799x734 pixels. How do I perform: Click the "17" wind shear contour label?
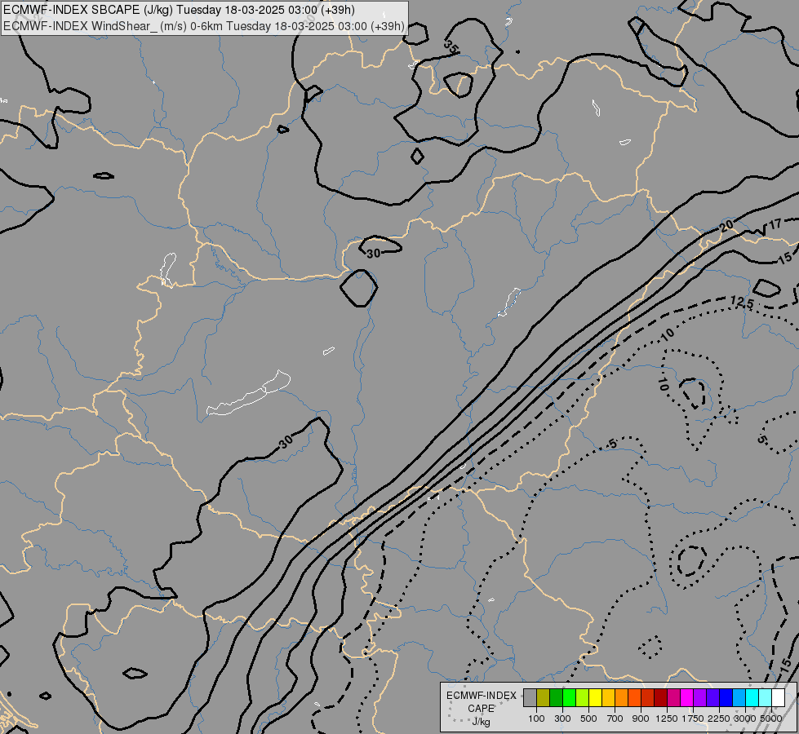pyautogui.click(x=775, y=224)
